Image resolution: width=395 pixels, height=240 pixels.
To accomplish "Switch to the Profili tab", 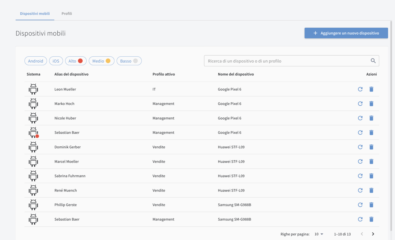I will pos(67,13).
